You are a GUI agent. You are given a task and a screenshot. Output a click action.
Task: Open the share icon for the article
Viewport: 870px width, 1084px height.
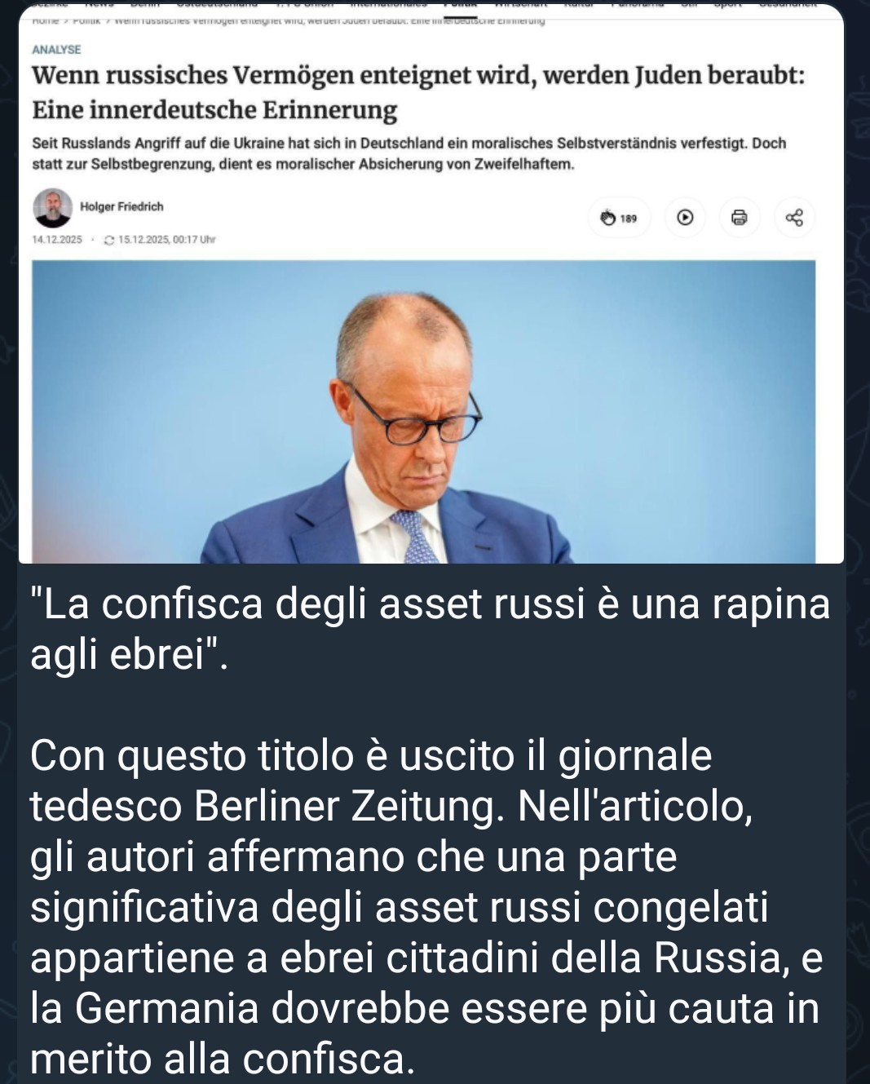click(793, 218)
